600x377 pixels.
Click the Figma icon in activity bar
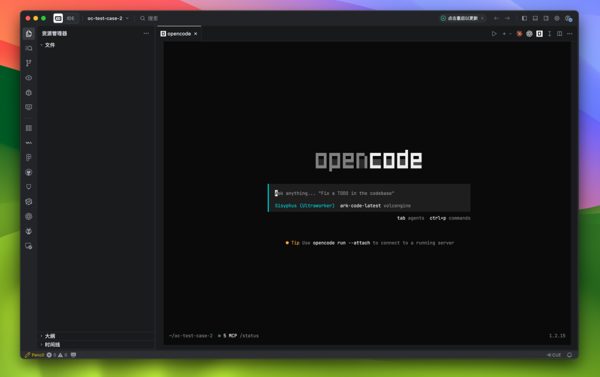[x=29, y=158]
